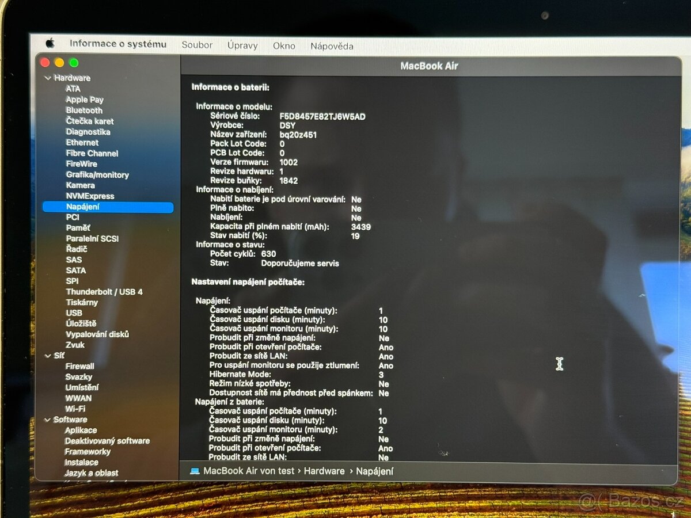Click the yellow minimize window button
The image size is (691, 518).
pos(59,63)
